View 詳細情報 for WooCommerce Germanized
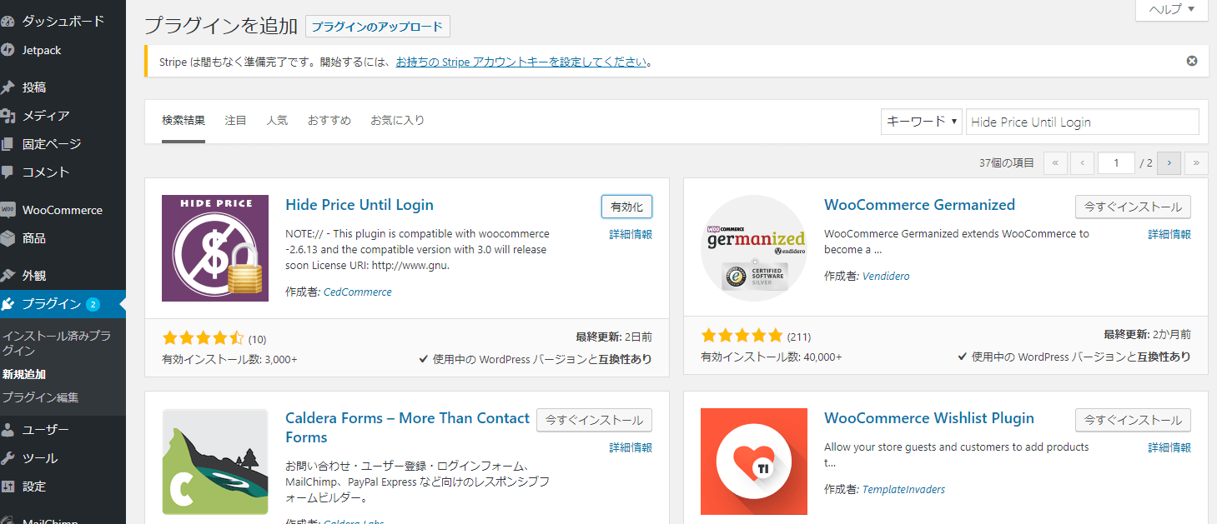Image resolution: width=1217 pixels, height=524 pixels. [1169, 234]
